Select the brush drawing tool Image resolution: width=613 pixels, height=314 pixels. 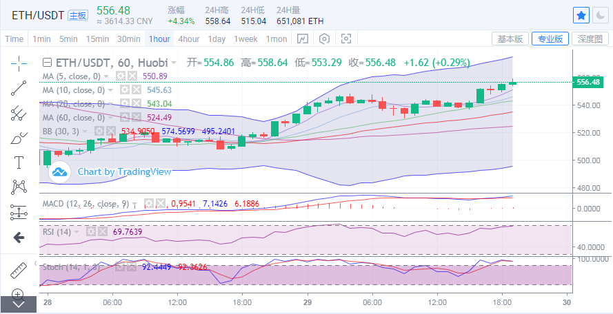[19, 138]
